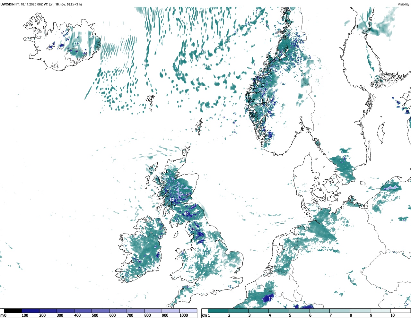411x318 pixels.
Task: Click the swatch between 800 and 900 m
Action: [153, 311]
